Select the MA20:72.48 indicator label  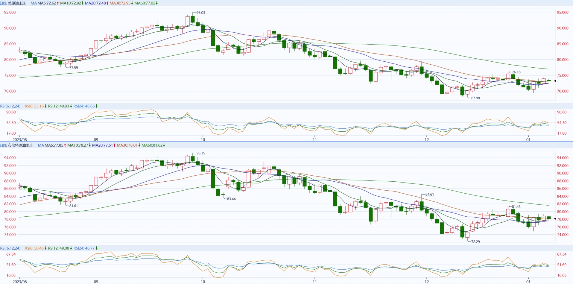point(95,3)
